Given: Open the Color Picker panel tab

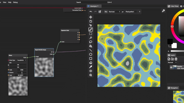Looking at the screenshot, I should 173,6.
